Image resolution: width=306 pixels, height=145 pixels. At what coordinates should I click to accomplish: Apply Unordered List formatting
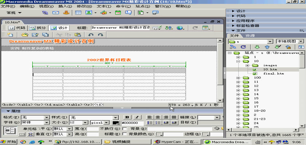pos(149,123)
